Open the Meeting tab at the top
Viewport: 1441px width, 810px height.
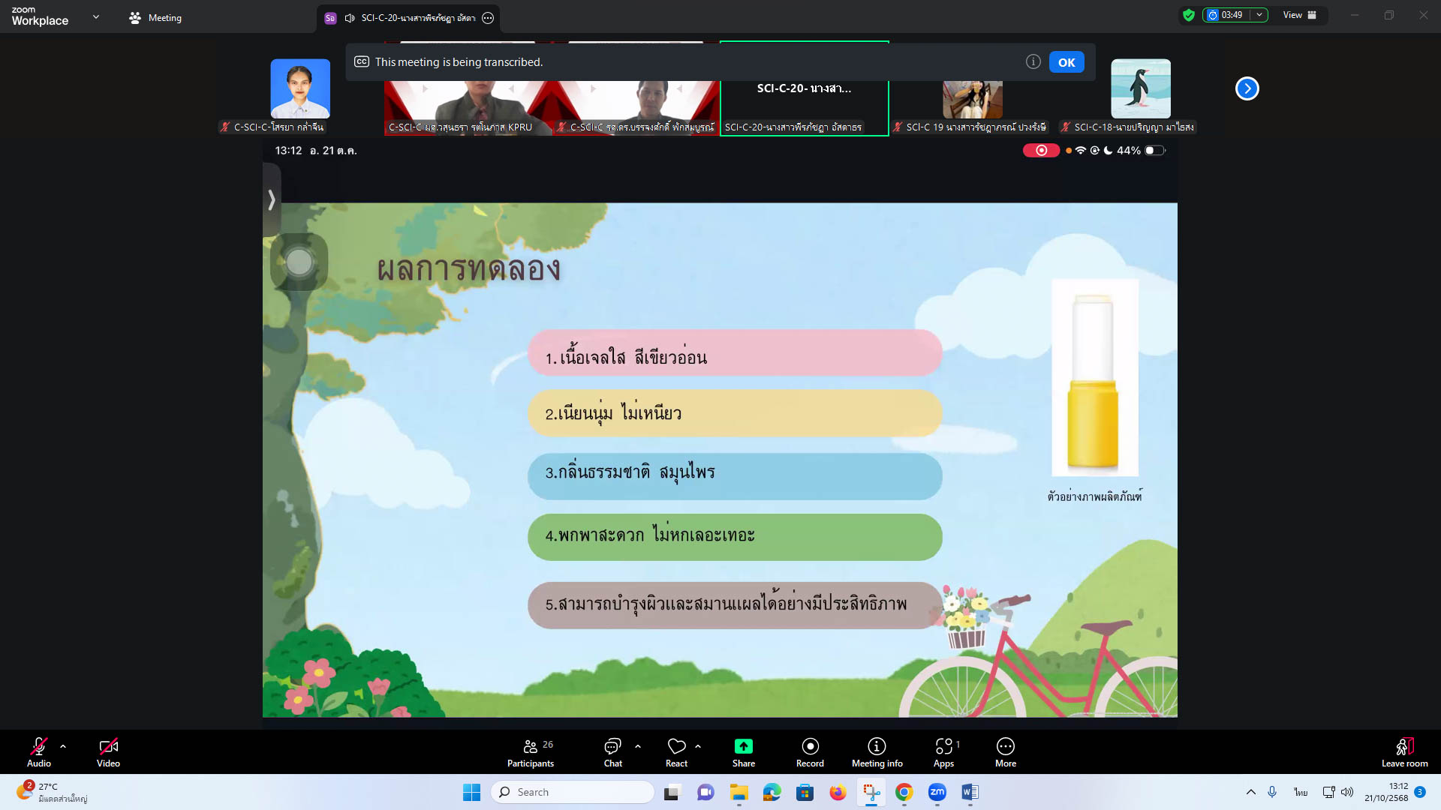[x=155, y=18]
